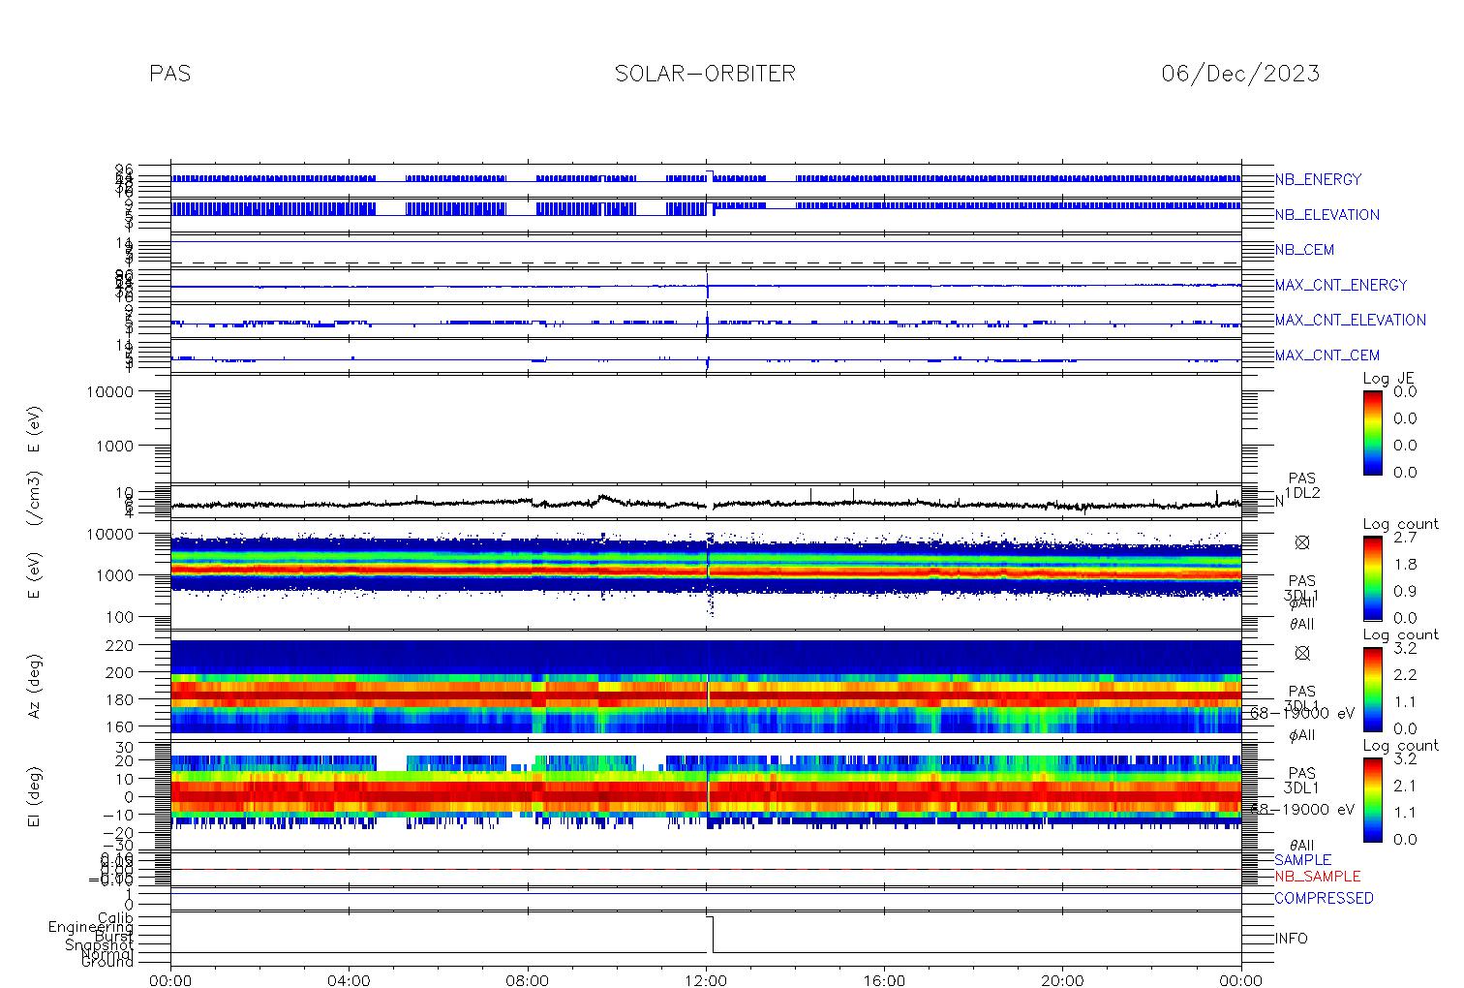The height and width of the screenshot is (988, 1464).
Task: Click the red band in the azimuth spectrogram
Action: click(706, 696)
